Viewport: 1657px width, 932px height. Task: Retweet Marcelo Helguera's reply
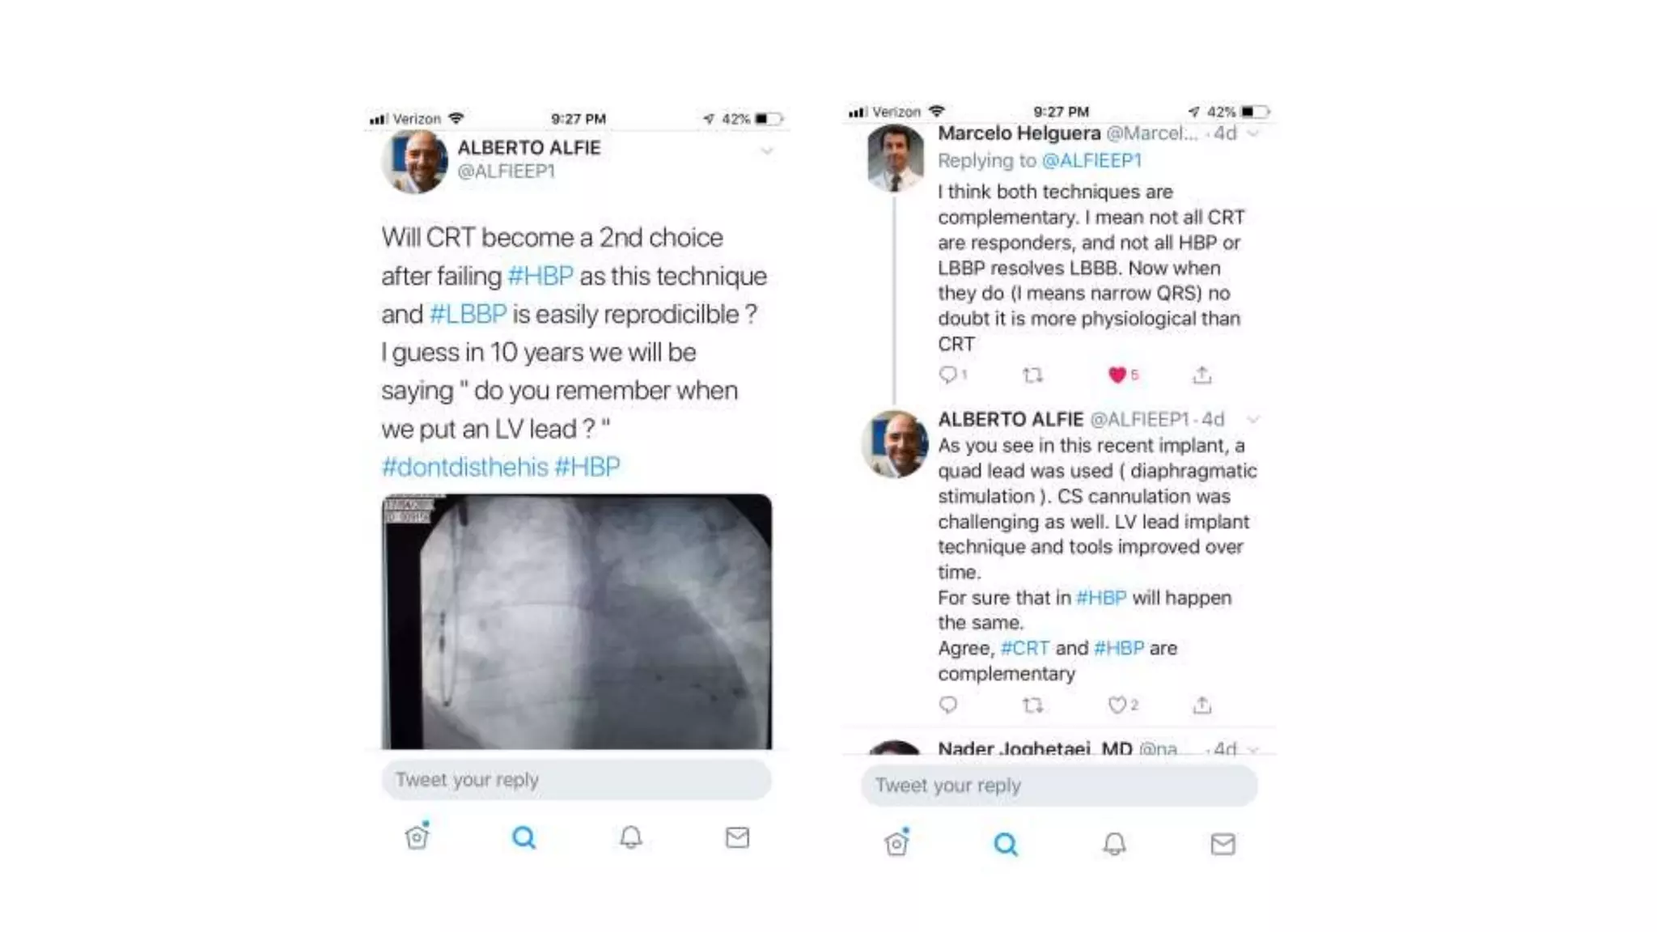[x=1032, y=375]
